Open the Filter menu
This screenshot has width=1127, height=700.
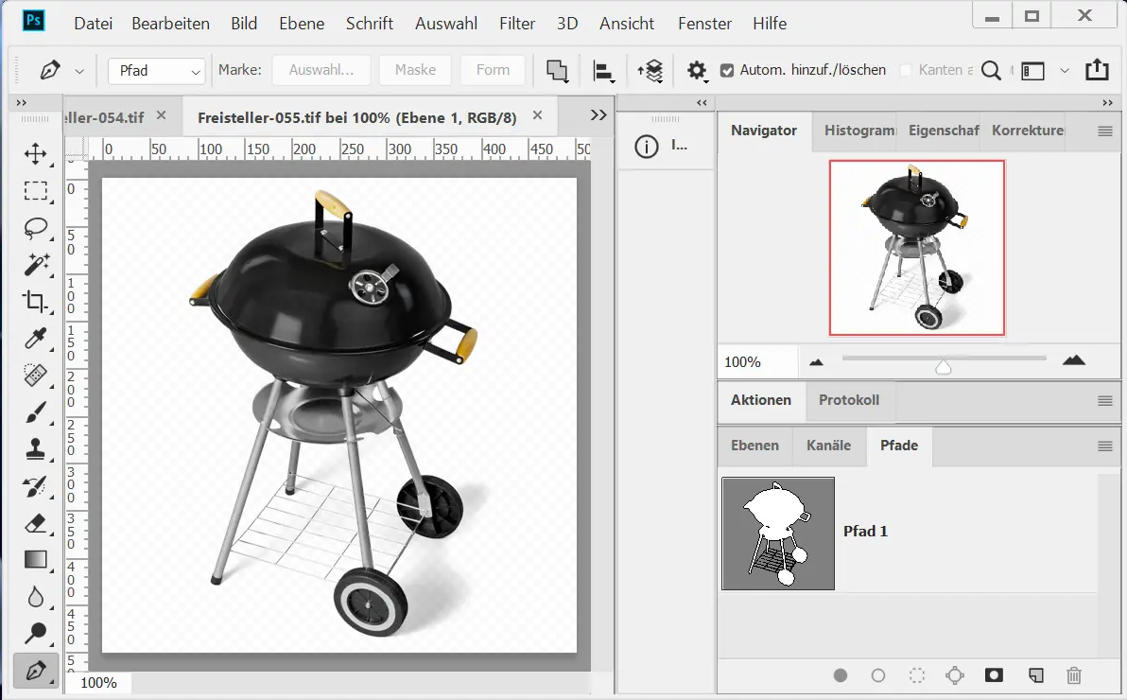515,24
